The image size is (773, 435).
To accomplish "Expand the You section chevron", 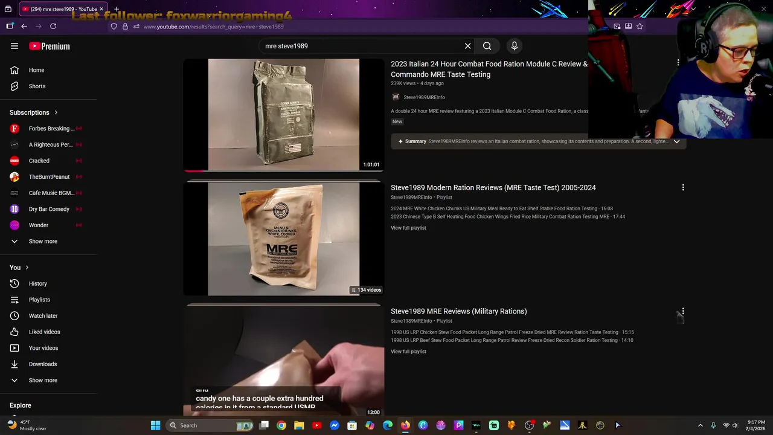I will point(27,268).
